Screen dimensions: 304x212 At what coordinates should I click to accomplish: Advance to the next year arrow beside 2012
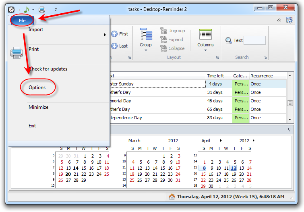coord(253,140)
